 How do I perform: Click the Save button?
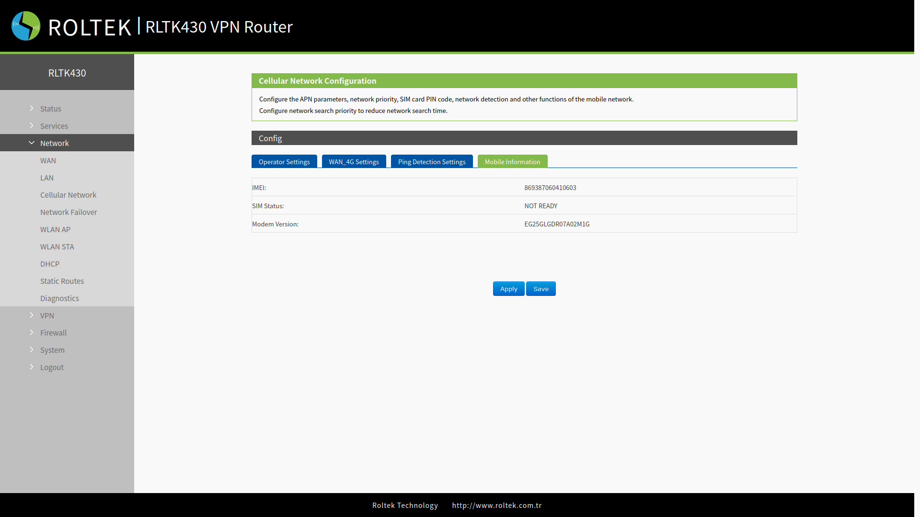[540, 289]
